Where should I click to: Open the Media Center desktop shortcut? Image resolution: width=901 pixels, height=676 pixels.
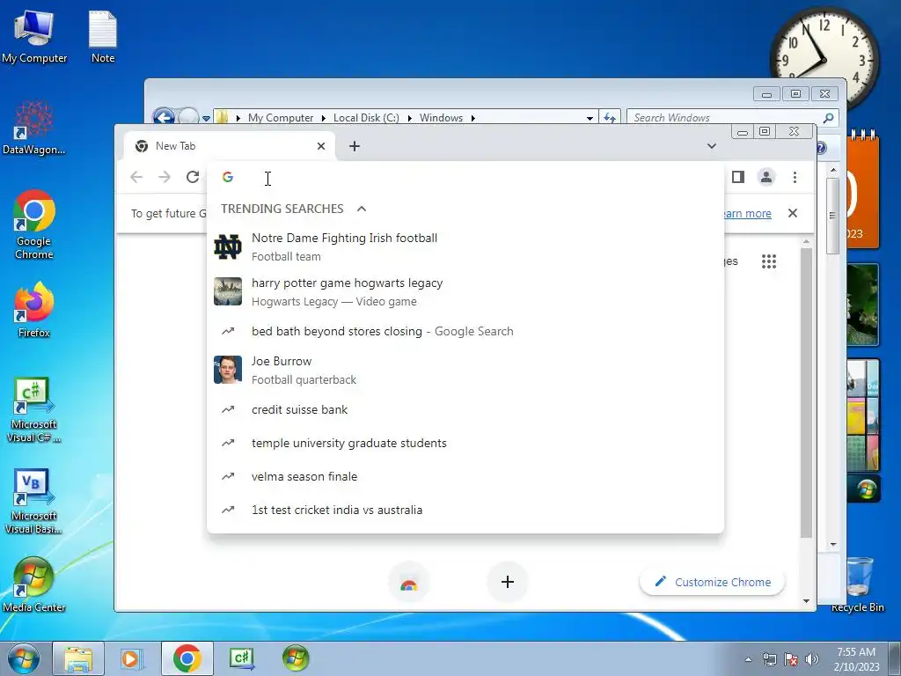pyautogui.click(x=34, y=584)
